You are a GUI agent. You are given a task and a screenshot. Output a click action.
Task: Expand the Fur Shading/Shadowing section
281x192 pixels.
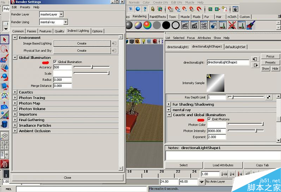(169, 104)
